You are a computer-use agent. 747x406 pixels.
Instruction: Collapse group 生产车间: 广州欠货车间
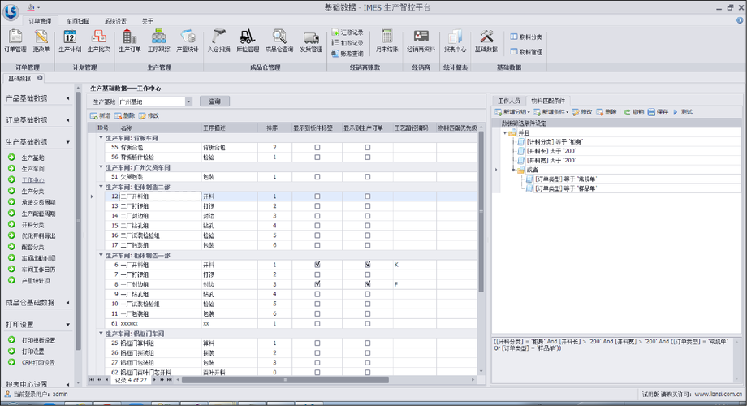point(101,167)
